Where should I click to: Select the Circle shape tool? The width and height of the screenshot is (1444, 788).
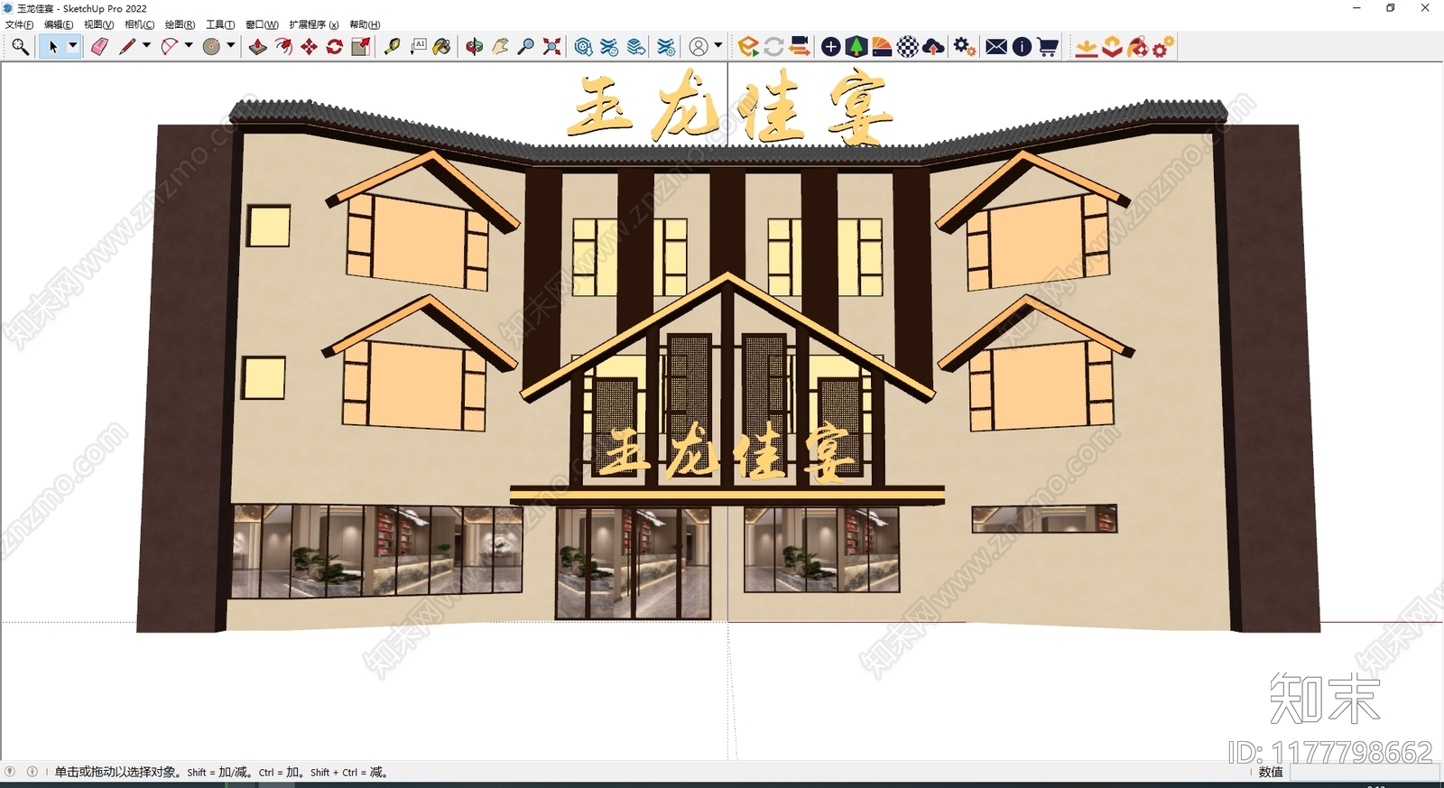[x=212, y=47]
